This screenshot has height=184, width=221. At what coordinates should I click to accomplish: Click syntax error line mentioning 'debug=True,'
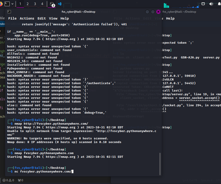[57, 113]
